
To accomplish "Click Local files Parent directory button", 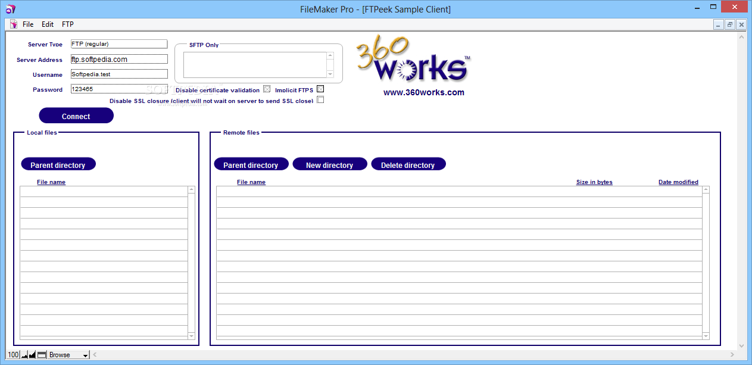I will tap(58, 165).
